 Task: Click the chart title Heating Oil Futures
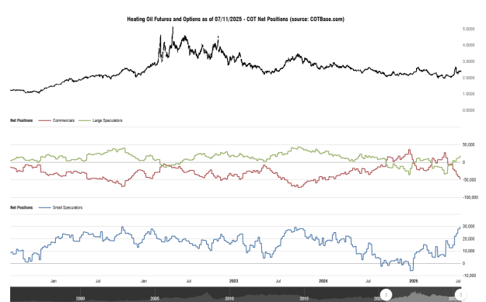[x=236, y=19]
